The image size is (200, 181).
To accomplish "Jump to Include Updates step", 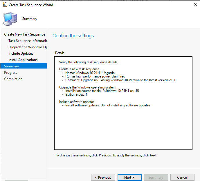I will point(21,53).
